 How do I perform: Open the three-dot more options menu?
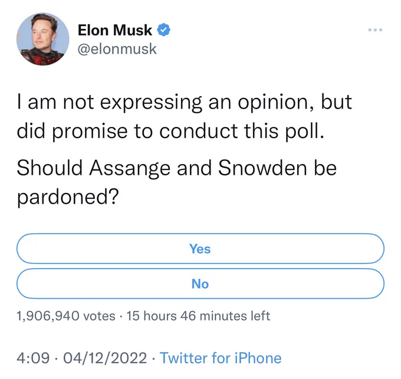point(375,30)
